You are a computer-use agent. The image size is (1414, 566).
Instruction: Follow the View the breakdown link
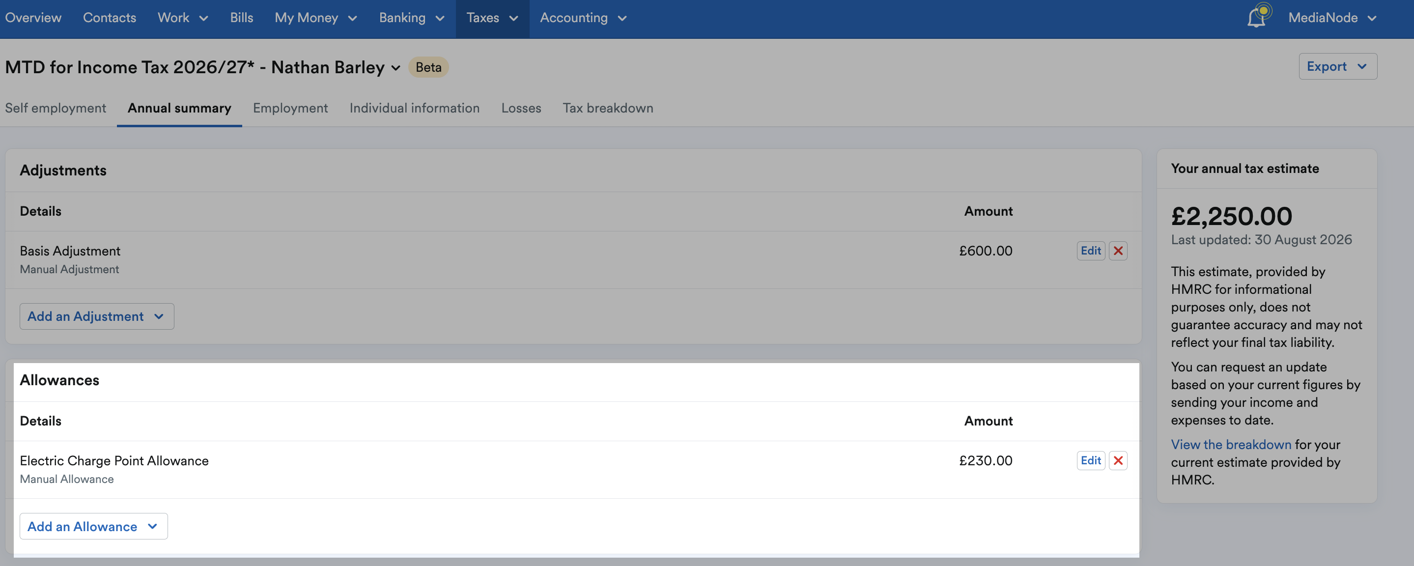tap(1231, 445)
